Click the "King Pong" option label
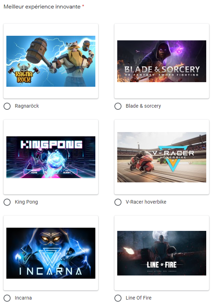Screen dimensions: 214x307 tap(26, 202)
